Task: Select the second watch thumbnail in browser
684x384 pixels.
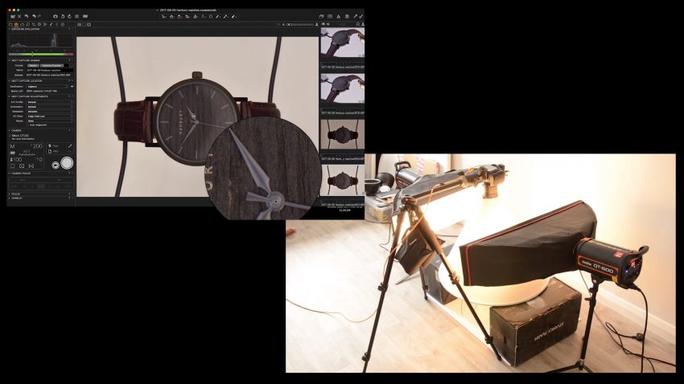Action: pyautogui.click(x=343, y=88)
